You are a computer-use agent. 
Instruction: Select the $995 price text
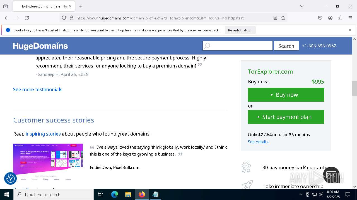point(318,82)
